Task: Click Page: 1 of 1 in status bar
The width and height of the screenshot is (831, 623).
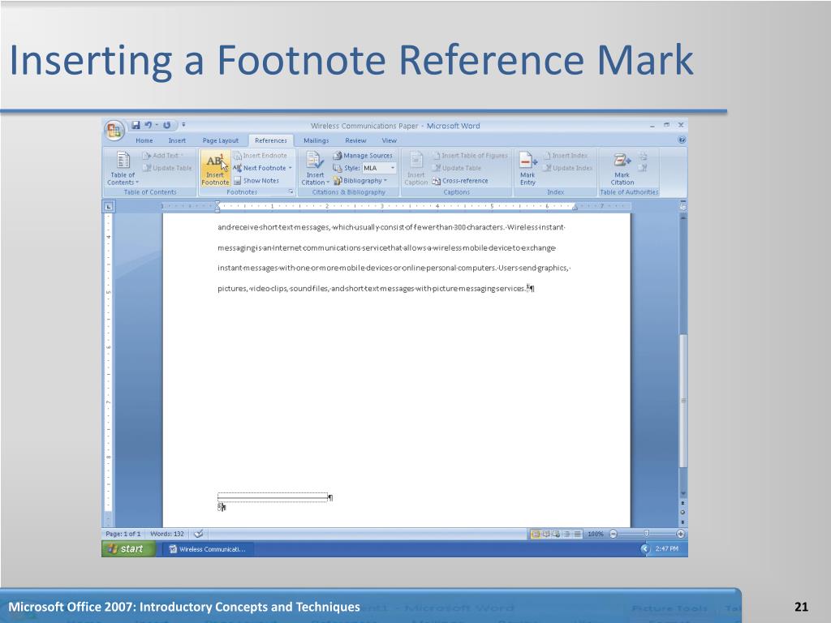Action: click(x=123, y=534)
